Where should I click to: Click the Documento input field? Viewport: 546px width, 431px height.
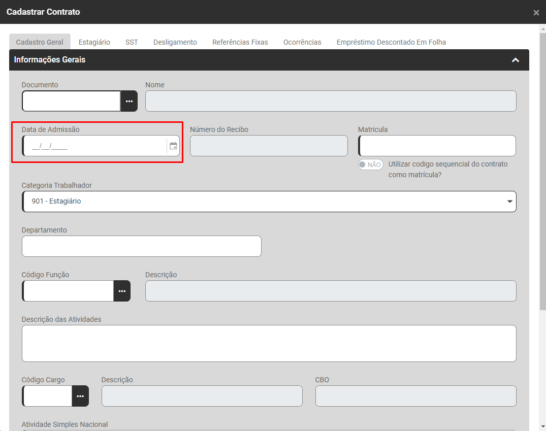71,101
